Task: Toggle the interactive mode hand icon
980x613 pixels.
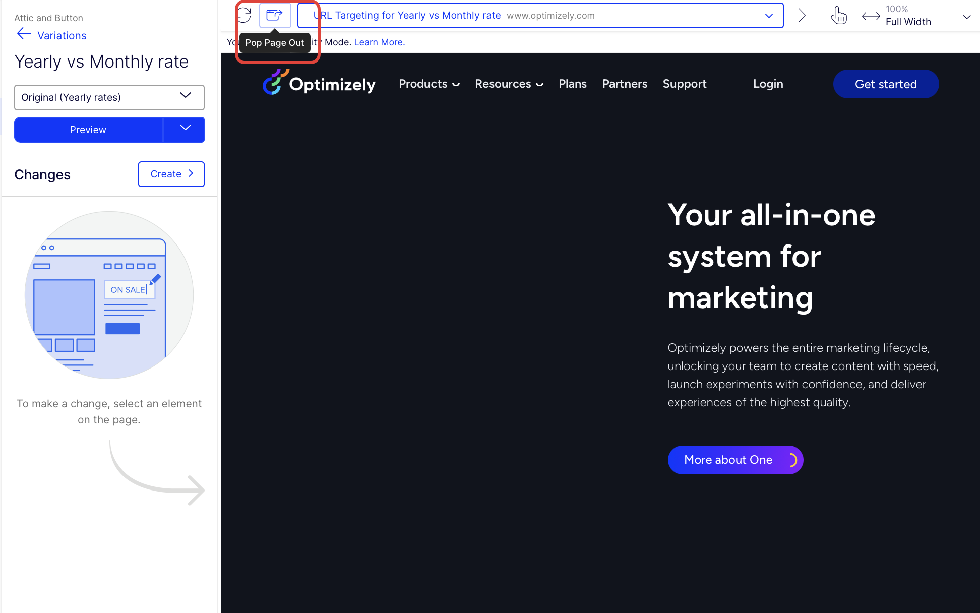Action: 838,16
